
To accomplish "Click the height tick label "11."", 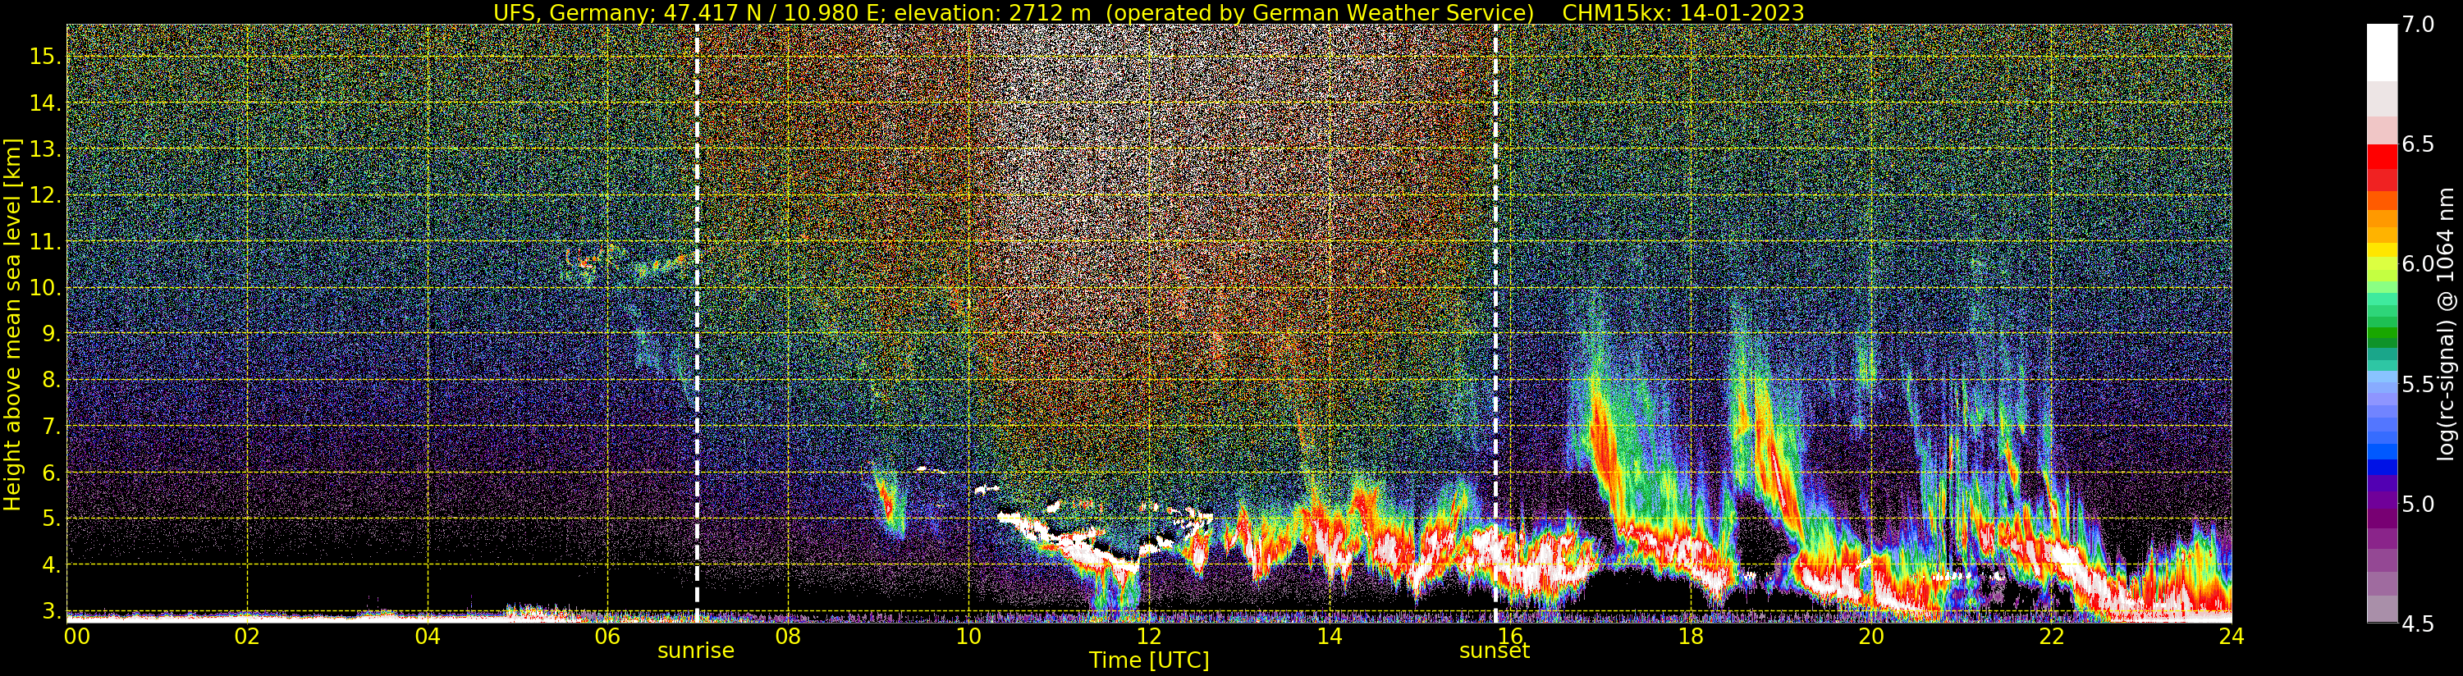I will (x=44, y=242).
